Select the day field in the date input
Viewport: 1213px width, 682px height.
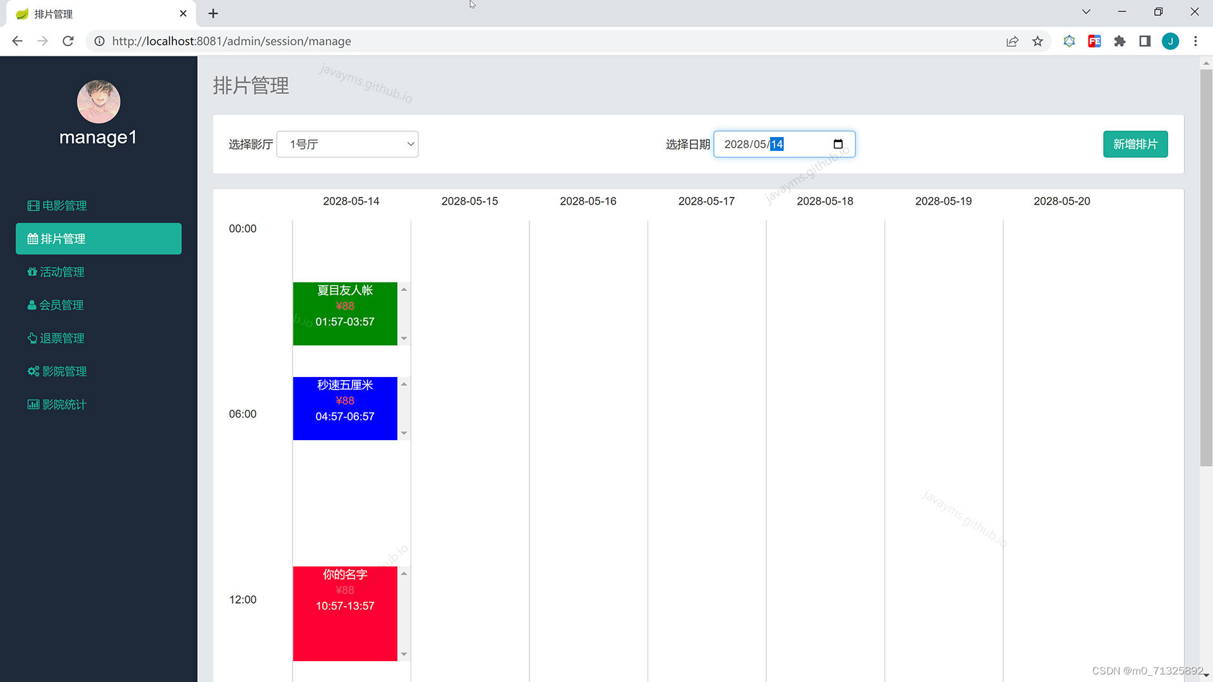[778, 144]
